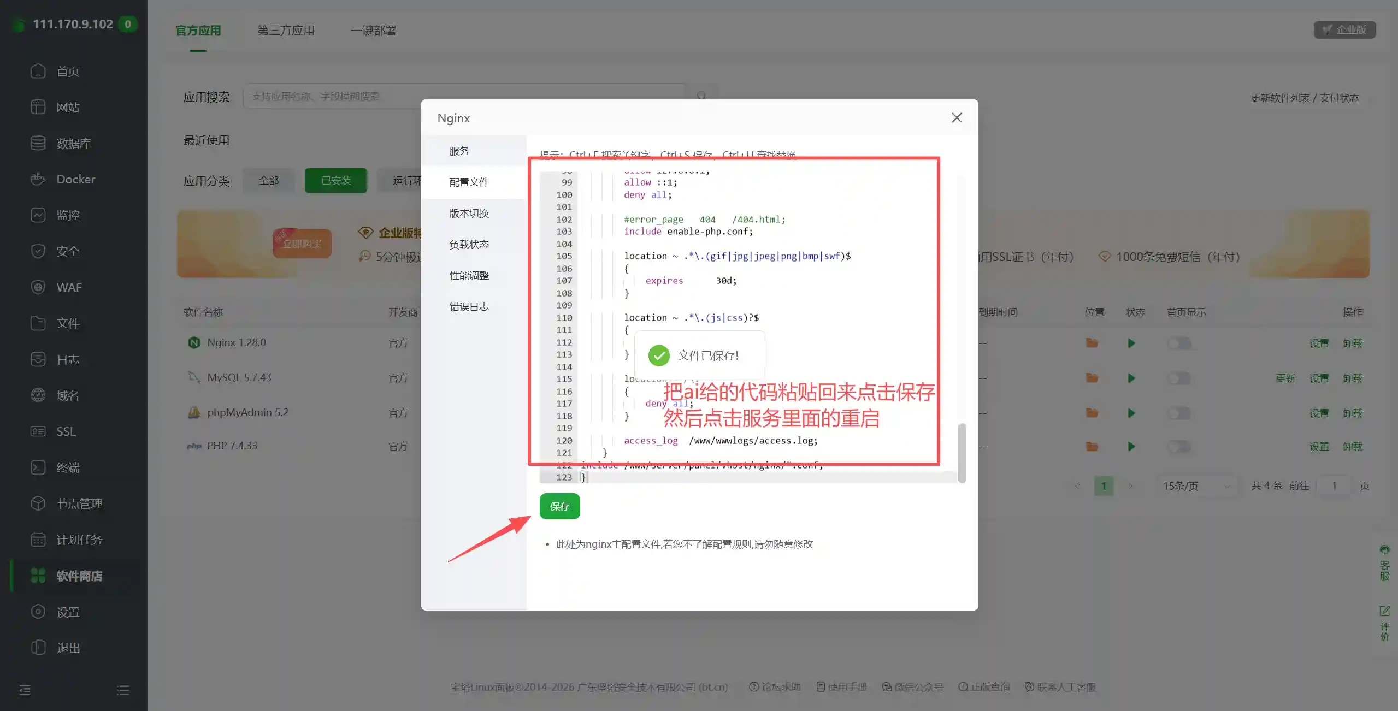Click the 卸载 link for phpMyAdmin 5.2
This screenshot has width=1398, height=711.
click(x=1353, y=413)
